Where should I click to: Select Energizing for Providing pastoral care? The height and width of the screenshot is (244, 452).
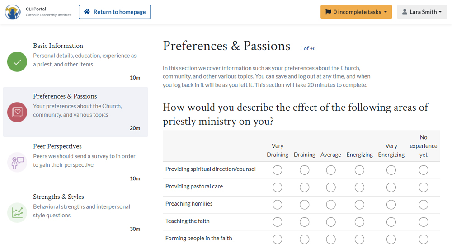[x=359, y=187]
